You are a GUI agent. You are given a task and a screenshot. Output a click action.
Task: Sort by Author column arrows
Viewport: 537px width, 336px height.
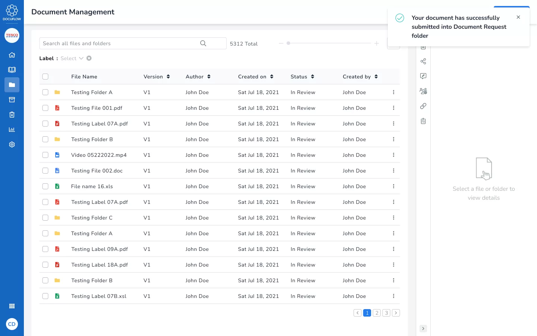[209, 77]
